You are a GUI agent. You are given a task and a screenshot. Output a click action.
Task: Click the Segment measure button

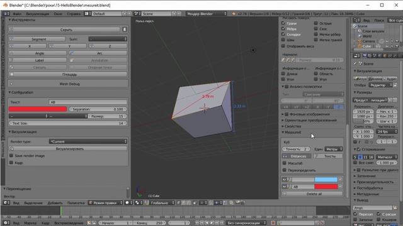[x=37, y=39]
